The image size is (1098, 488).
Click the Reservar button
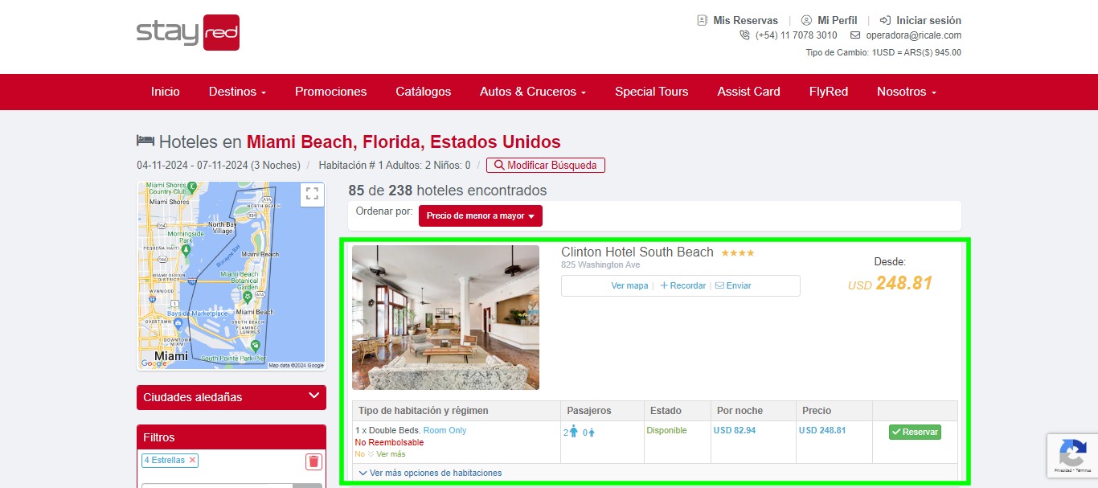click(x=915, y=432)
